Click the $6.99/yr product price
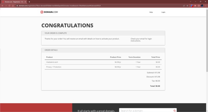Viewport: 208px width, 112px height. click(x=118, y=62)
